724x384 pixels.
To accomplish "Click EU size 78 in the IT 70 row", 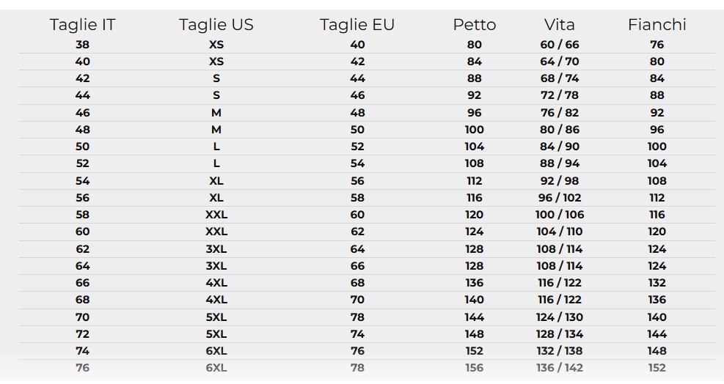I will (x=357, y=317).
